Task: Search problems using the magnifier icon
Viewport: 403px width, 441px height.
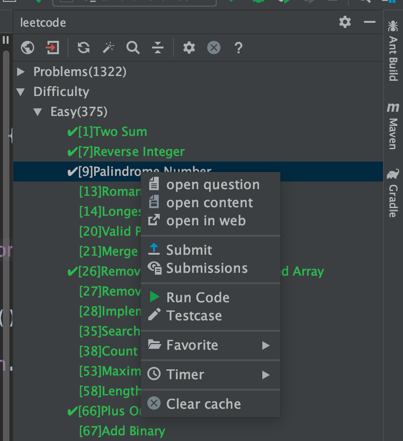Action: click(133, 48)
